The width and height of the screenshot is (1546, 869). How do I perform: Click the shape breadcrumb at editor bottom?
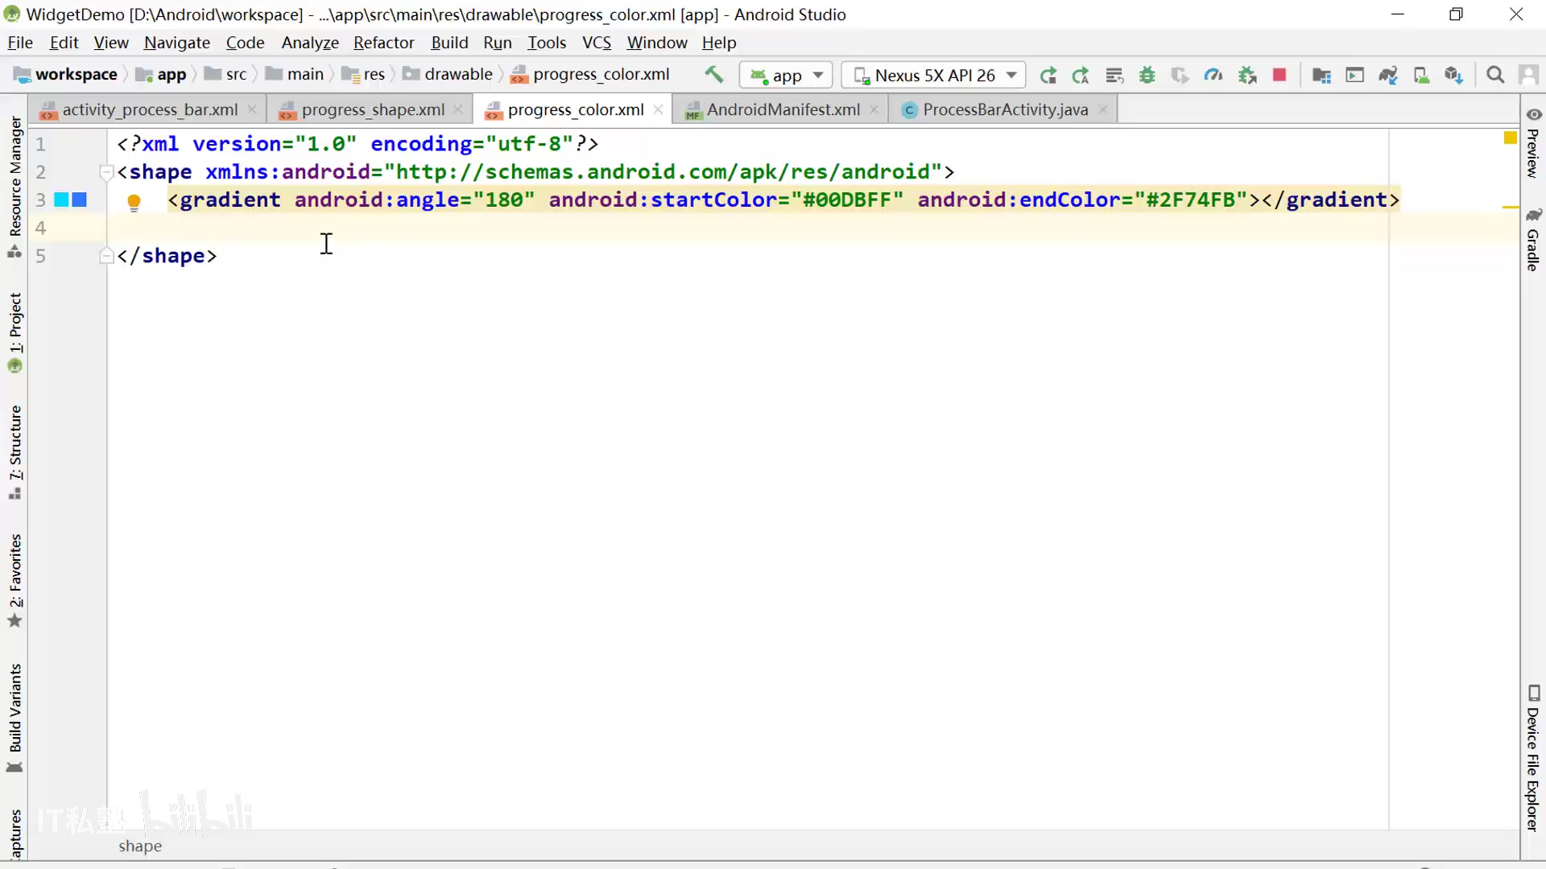click(140, 846)
